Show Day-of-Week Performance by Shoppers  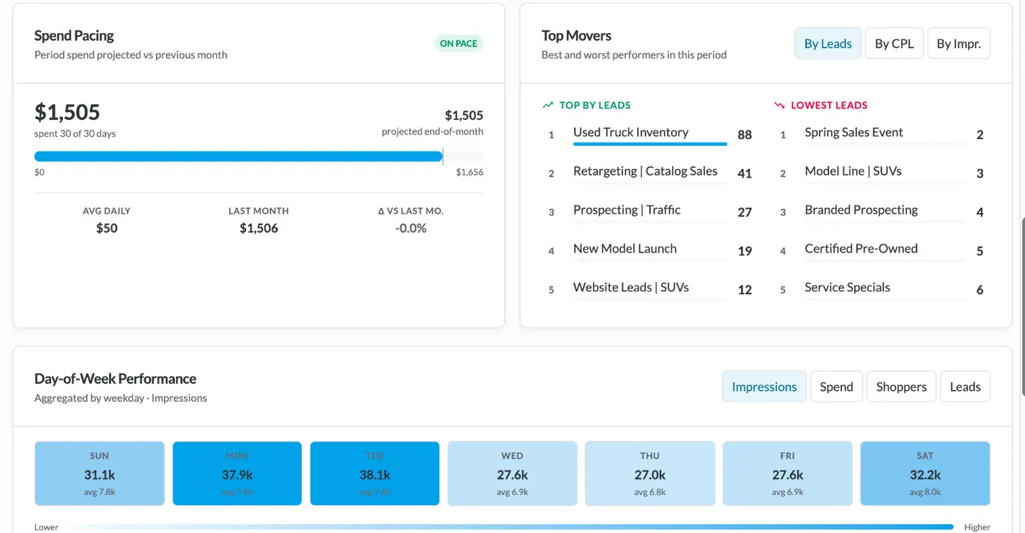click(901, 387)
